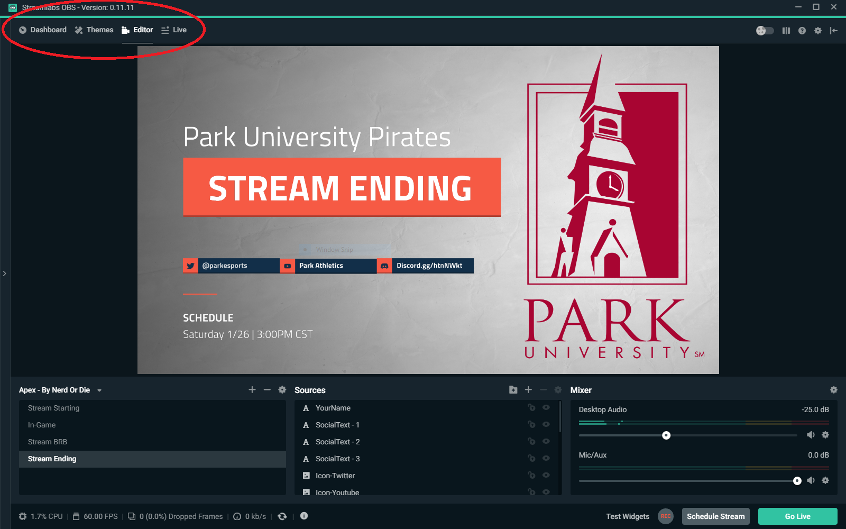Lock the SocialText - 2 source

(531, 442)
